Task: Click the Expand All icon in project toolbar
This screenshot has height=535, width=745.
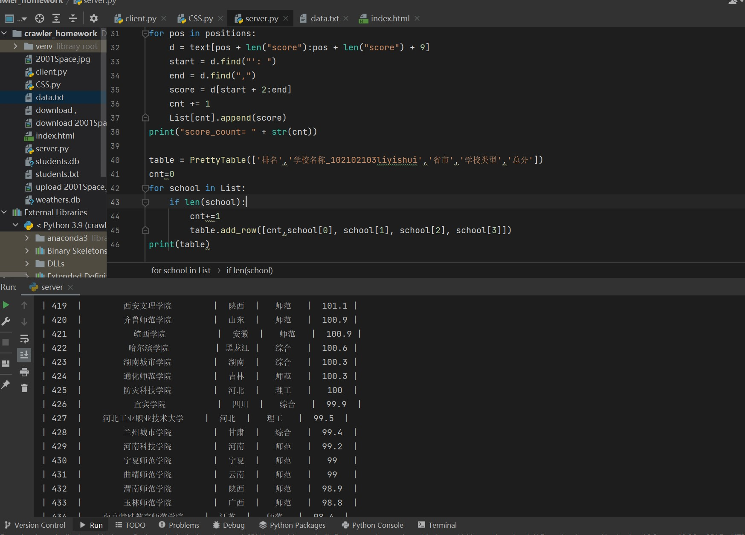Action: point(56,18)
